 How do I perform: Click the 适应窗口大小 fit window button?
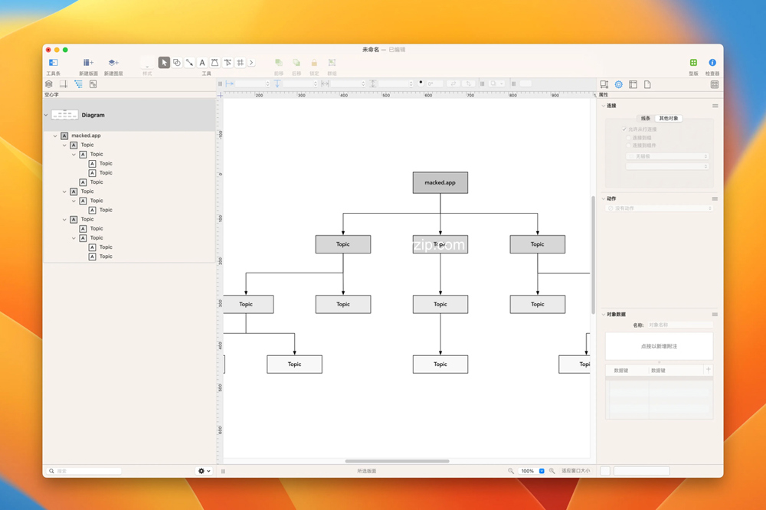click(x=575, y=471)
